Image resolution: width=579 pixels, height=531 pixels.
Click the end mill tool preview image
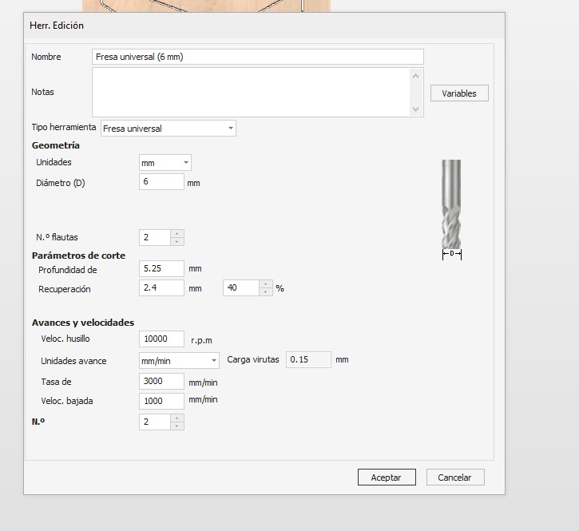[451, 209]
